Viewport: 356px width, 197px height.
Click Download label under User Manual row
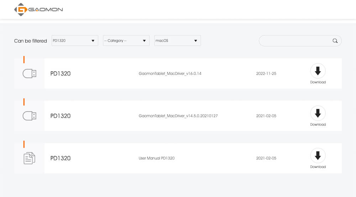pyautogui.click(x=318, y=167)
